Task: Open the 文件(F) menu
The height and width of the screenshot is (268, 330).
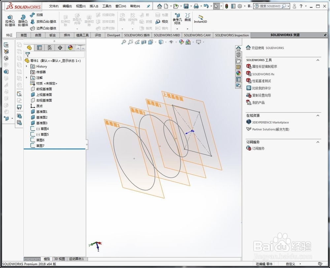Action: (x=54, y=6)
